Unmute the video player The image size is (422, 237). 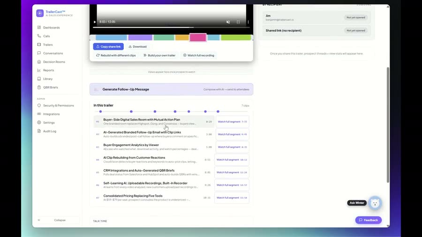[228, 22]
